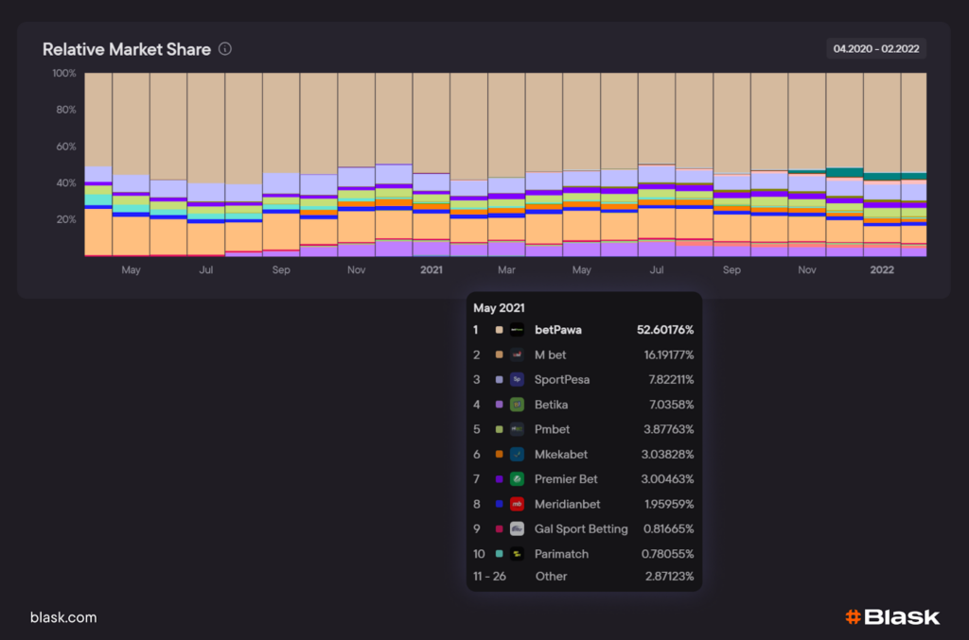Click the Meridianbet red logo icon

click(517, 504)
